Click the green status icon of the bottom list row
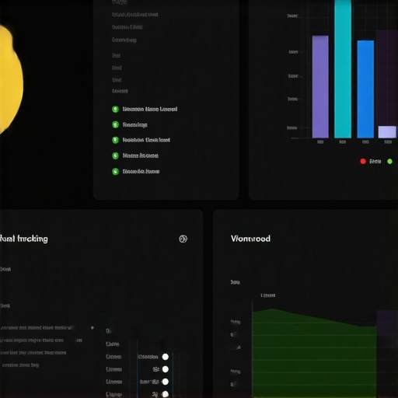The height and width of the screenshot is (398, 398). (115, 171)
